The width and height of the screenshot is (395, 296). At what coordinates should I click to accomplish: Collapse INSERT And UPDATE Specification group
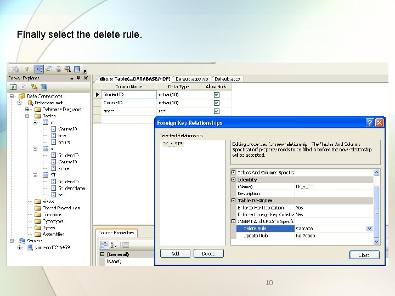coord(234,221)
